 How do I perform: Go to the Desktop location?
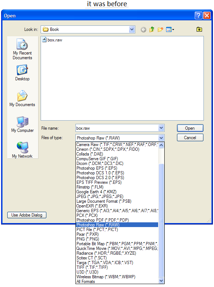[22, 73]
